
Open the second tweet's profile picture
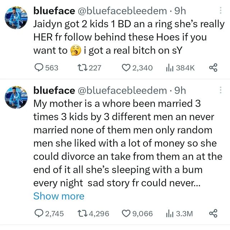point(16,97)
